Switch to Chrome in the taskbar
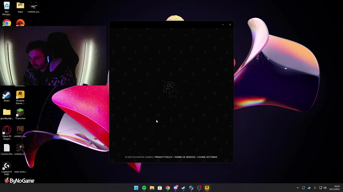Screen dimensions: 343x192 (168, 188)
